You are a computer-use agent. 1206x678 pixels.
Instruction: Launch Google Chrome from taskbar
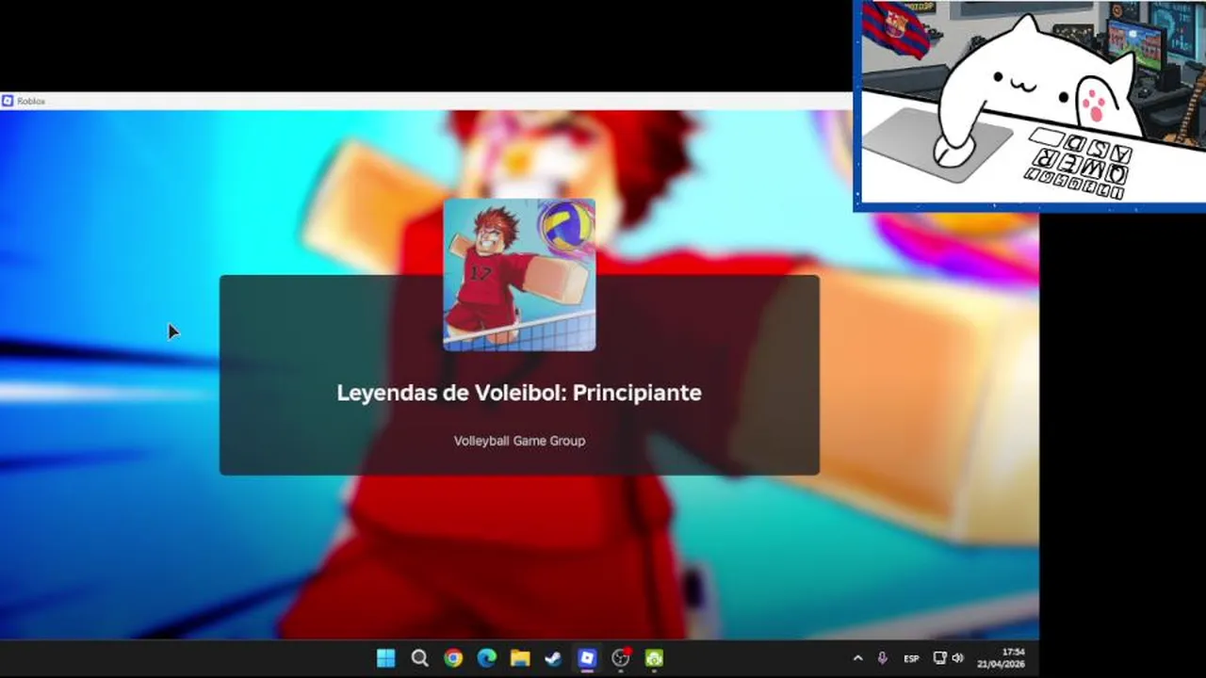[x=453, y=658]
